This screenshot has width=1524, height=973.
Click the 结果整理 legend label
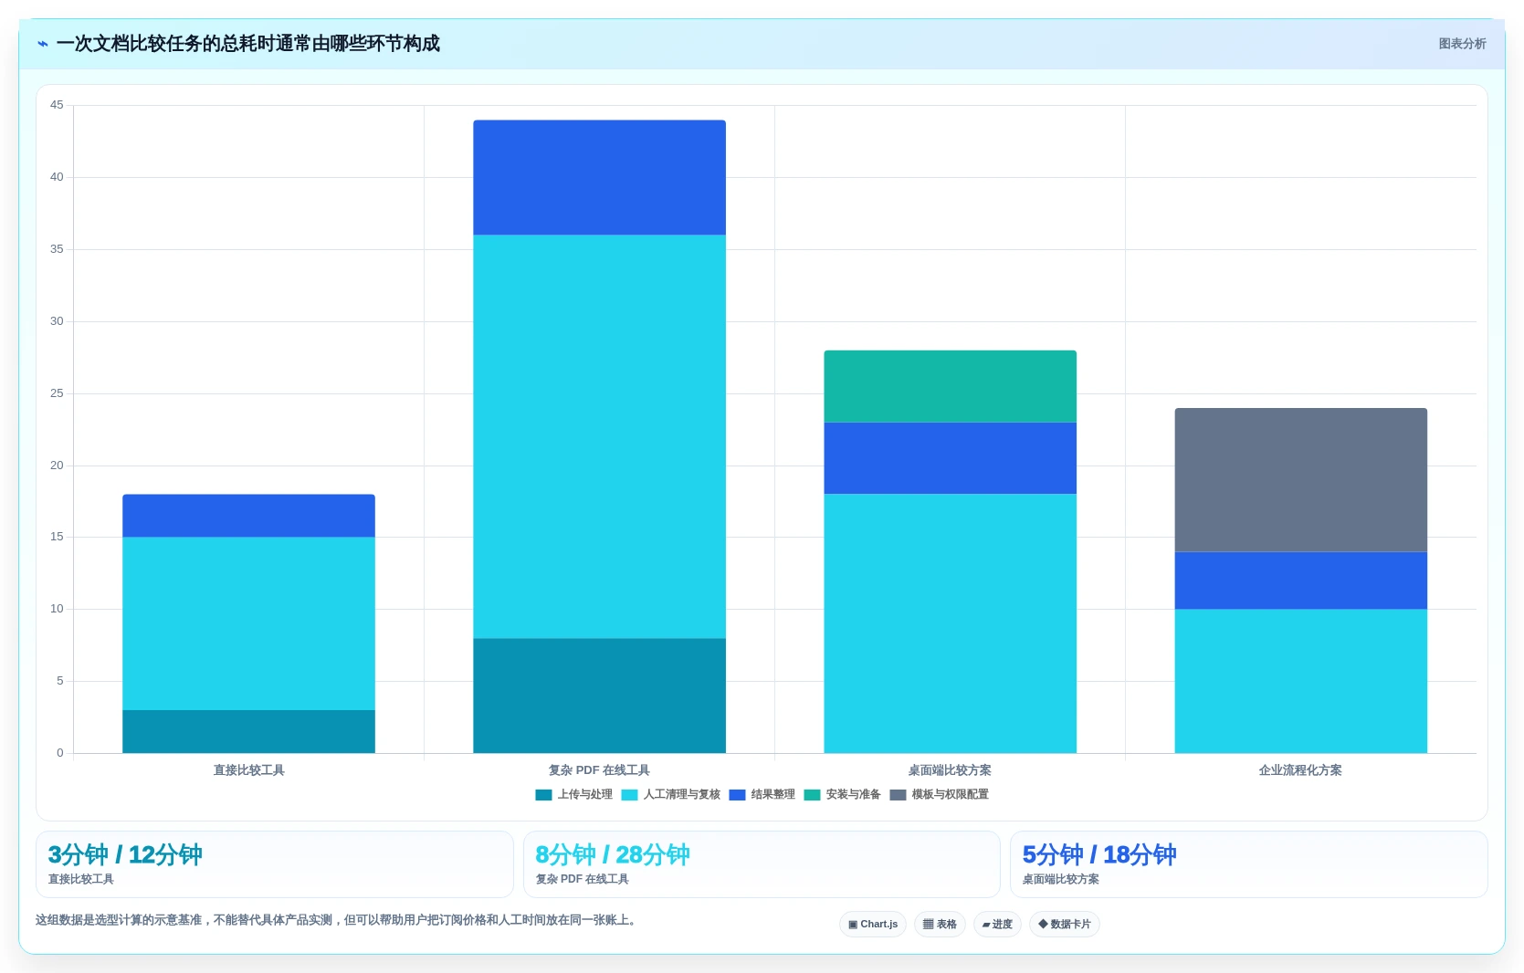[x=773, y=795]
